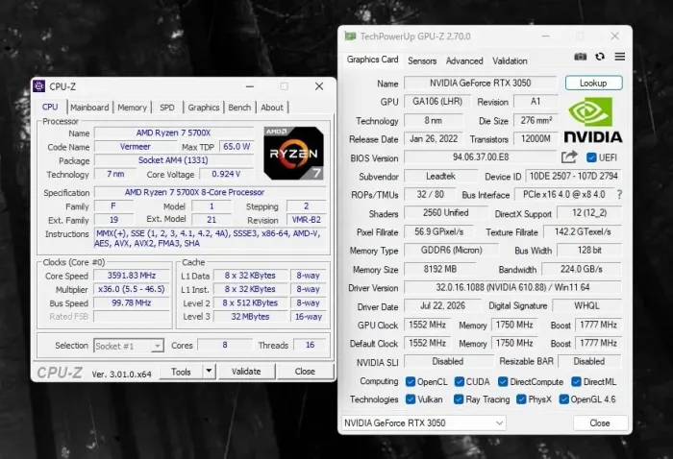Open the Validation tab in GPU-Z
The height and width of the screenshot is (459, 673).
tap(510, 60)
